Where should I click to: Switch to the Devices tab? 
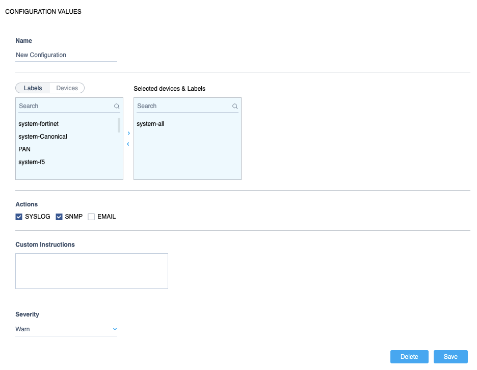tap(67, 88)
